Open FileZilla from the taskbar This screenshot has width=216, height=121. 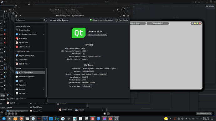click(x=93, y=119)
